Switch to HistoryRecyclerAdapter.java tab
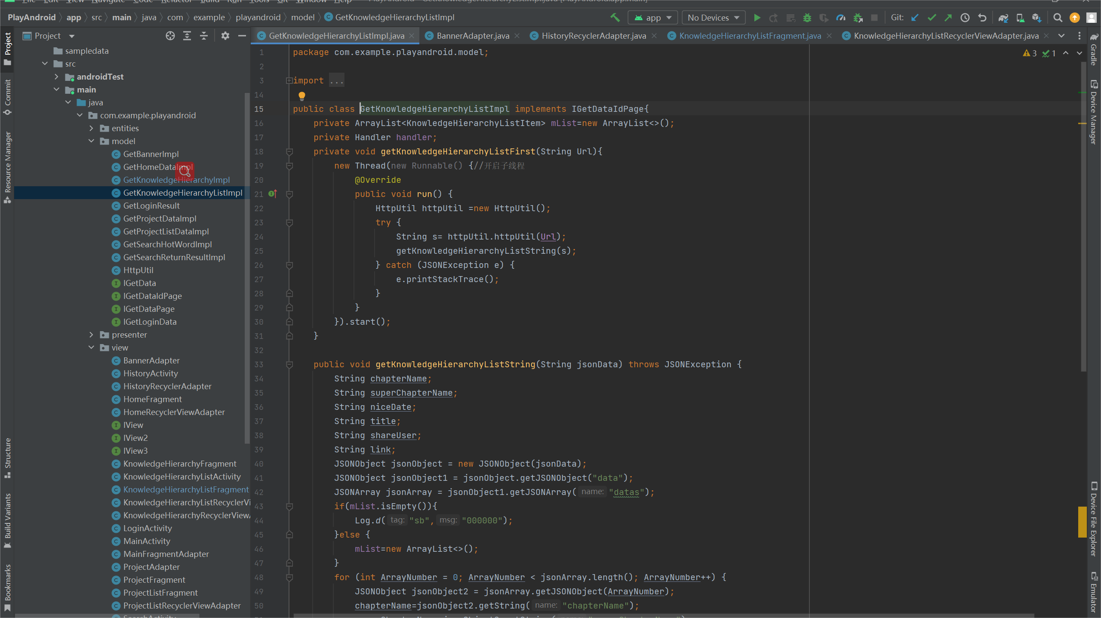 594,36
